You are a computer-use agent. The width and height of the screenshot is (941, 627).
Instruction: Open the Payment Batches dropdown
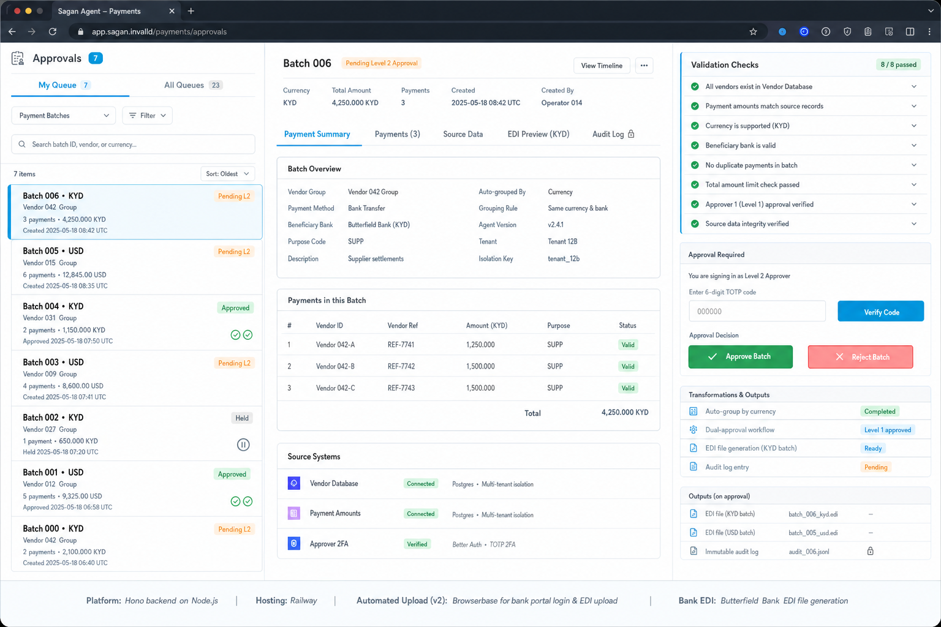(64, 115)
